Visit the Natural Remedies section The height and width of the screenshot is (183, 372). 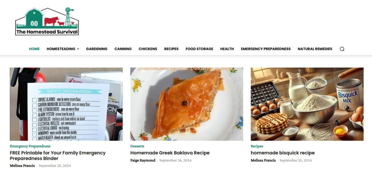pyautogui.click(x=315, y=49)
